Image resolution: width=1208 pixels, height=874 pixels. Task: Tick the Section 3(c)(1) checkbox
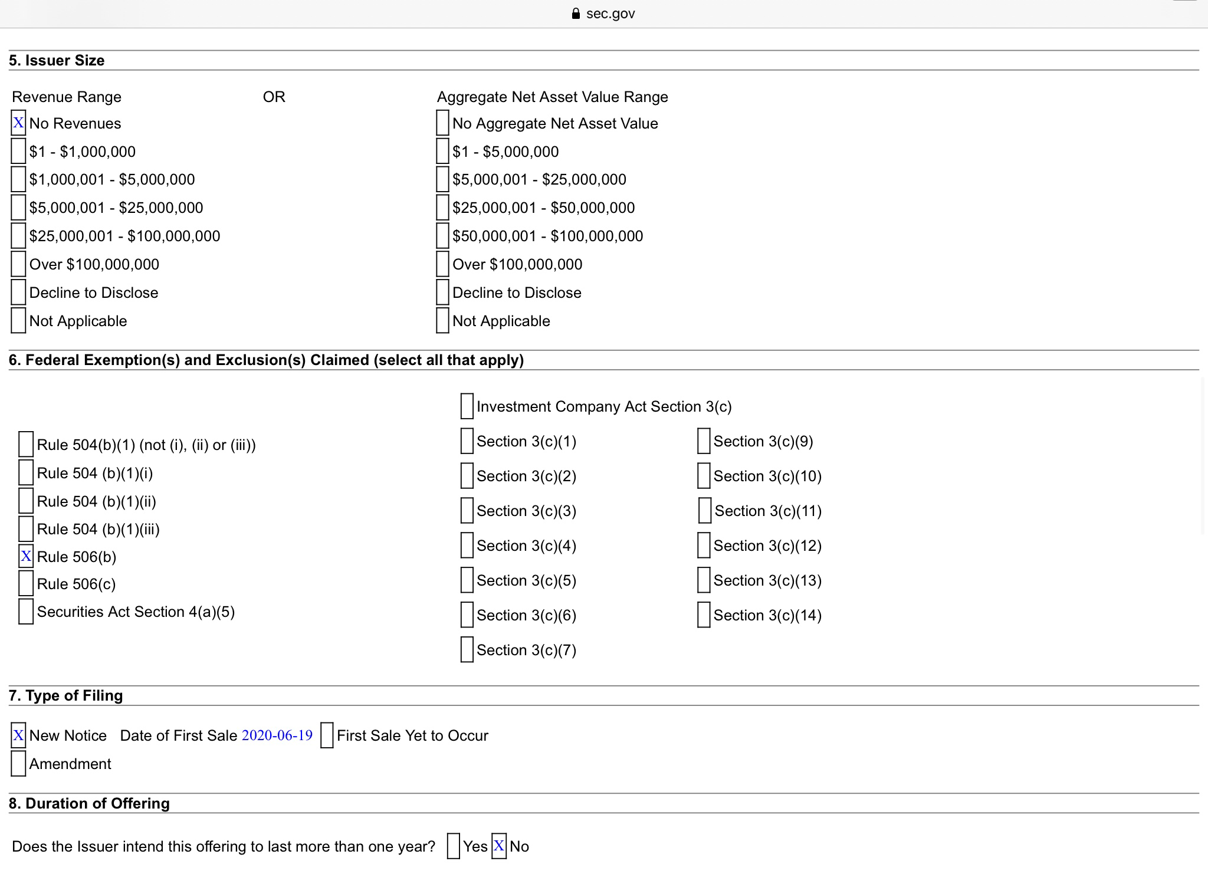[x=467, y=441]
